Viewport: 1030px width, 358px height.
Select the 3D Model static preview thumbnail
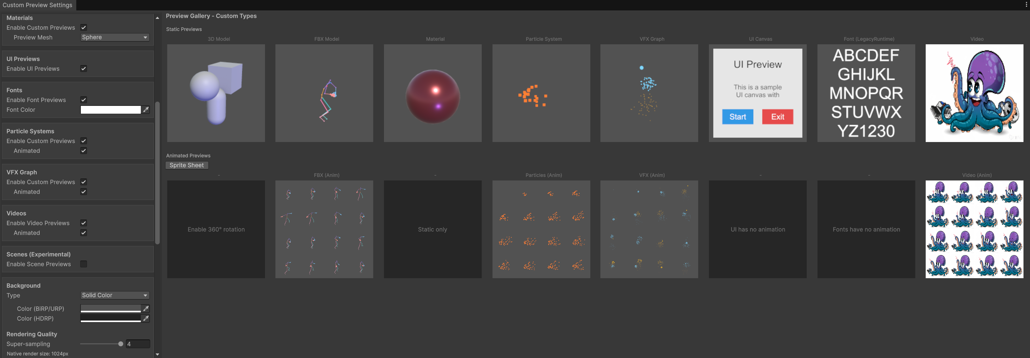(x=216, y=93)
